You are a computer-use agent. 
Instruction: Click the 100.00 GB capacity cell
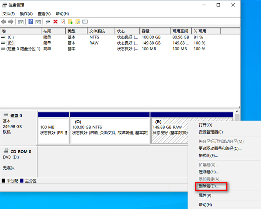tap(151, 37)
